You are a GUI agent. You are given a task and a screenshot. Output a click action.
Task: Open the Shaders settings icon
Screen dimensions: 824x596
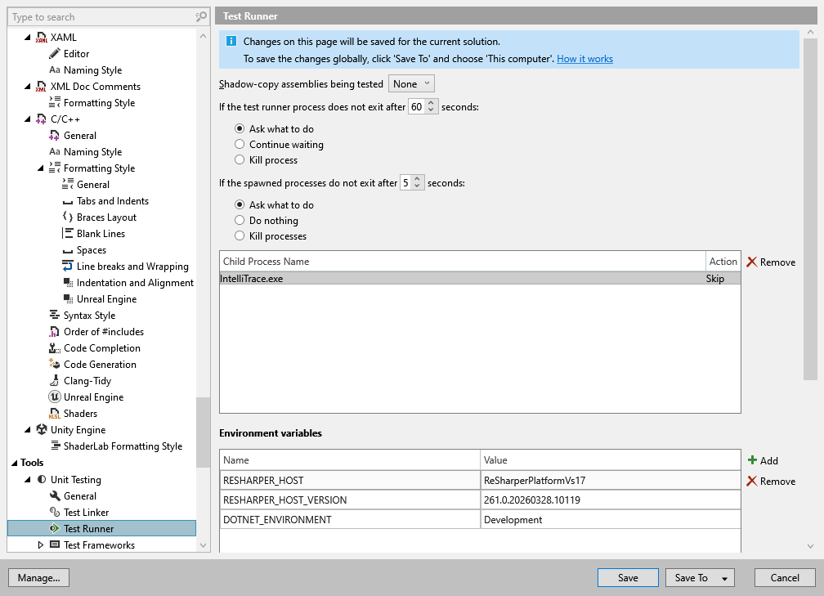click(x=56, y=413)
